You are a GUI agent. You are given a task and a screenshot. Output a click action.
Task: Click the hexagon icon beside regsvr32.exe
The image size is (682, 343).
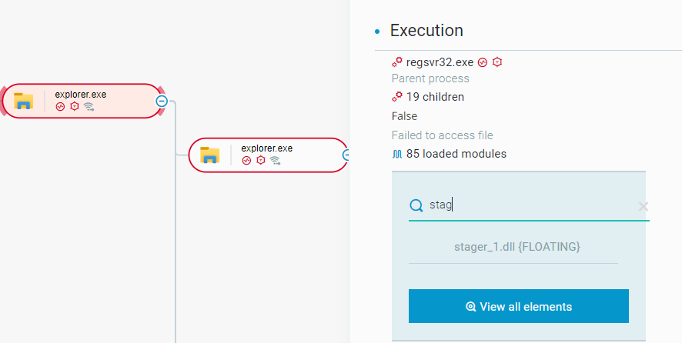(x=497, y=62)
